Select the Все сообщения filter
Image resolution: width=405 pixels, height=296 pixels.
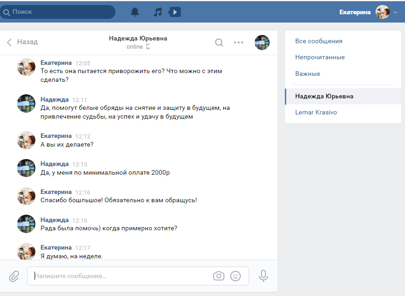(x=319, y=41)
